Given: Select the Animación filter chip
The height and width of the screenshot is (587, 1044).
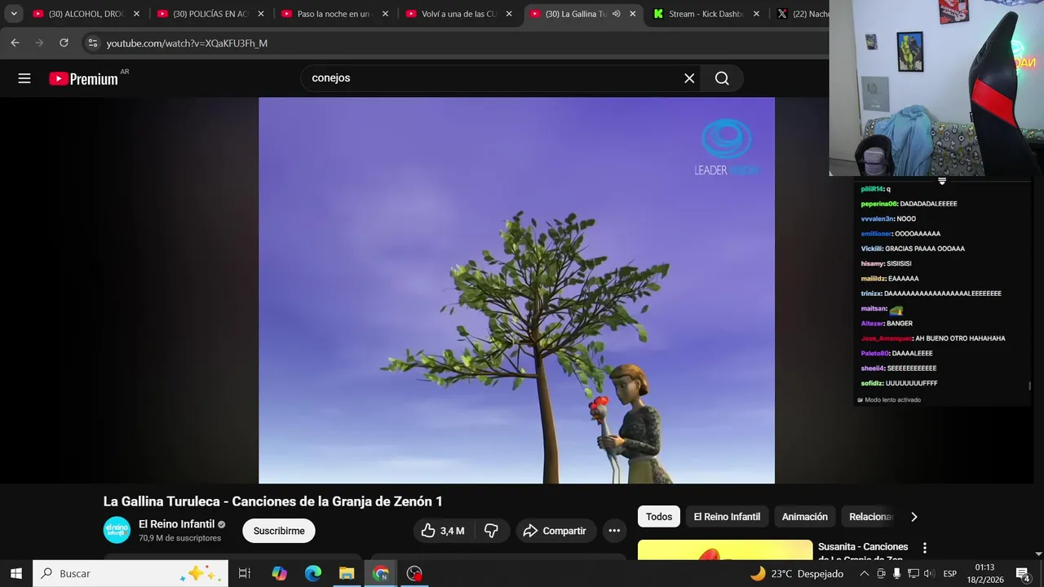Looking at the screenshot, I should click(804, 517).
